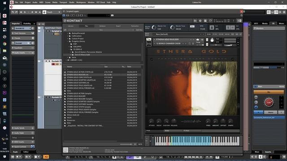This screenshot has width=287, height=161.
Task: Adjust the Master Tune knob in Kontakt
Action: pos(172,28)
